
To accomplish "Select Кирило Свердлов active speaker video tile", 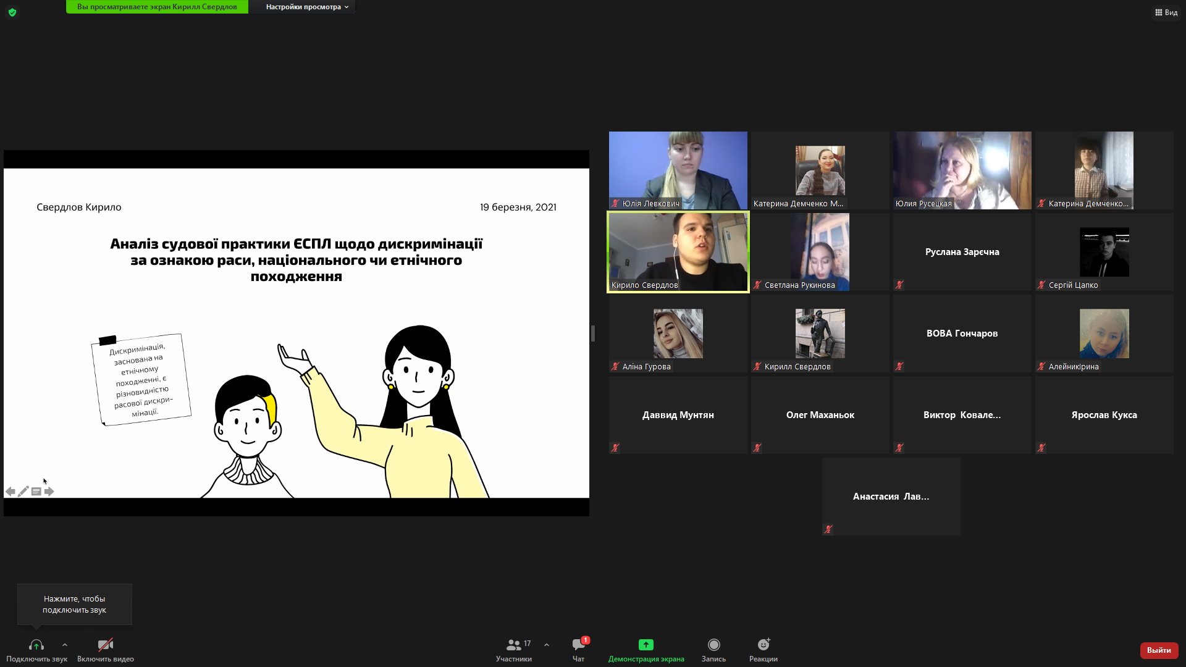I will 678,251.
